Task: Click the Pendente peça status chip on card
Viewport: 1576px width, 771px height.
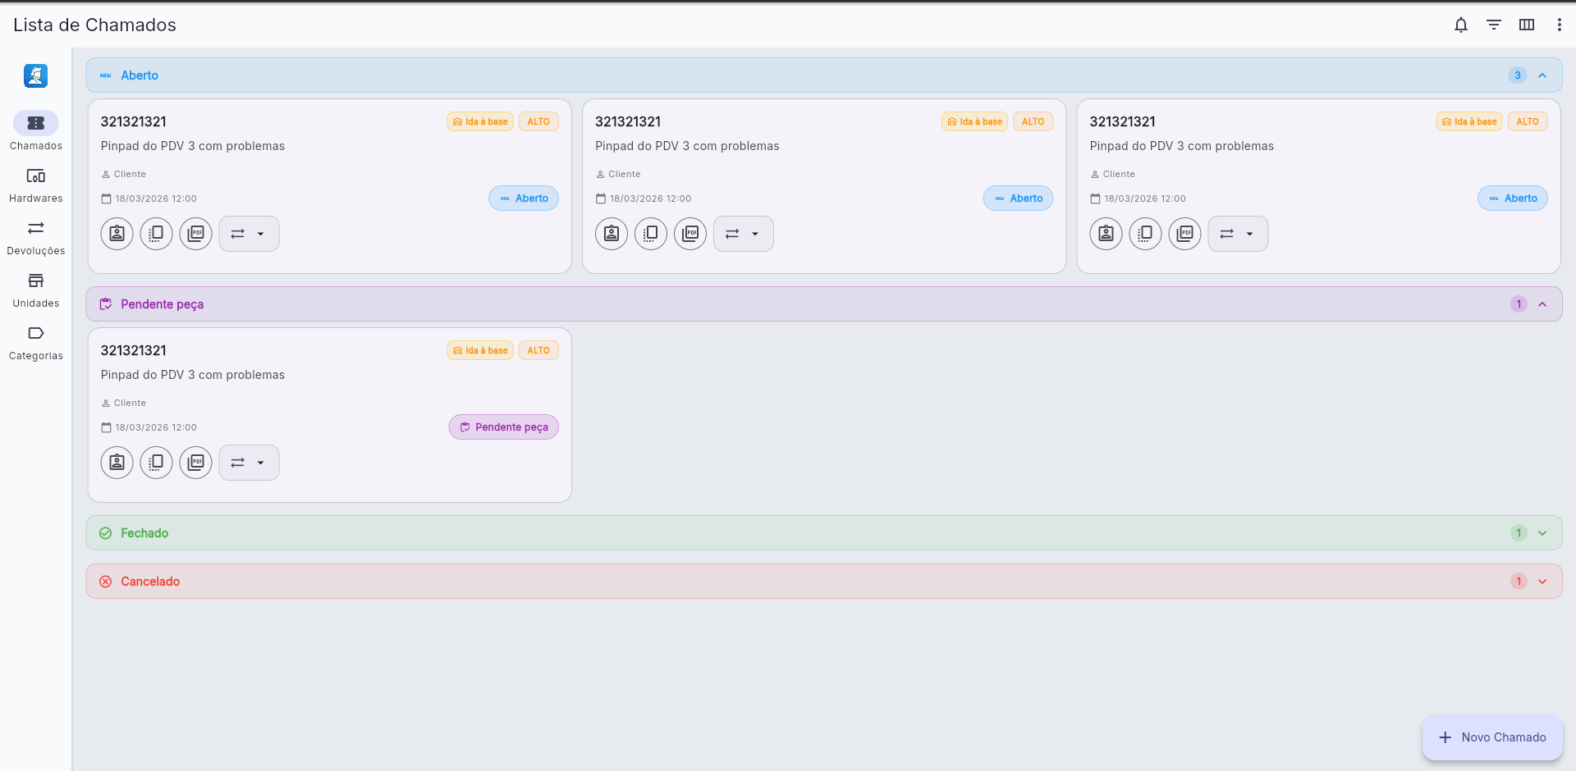Action: (503, 427)
